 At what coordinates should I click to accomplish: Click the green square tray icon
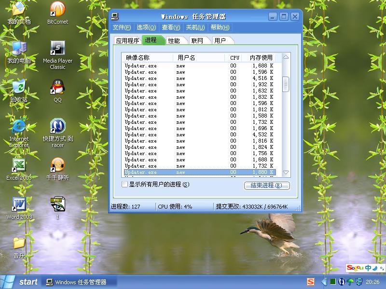[x=333, y=282]
